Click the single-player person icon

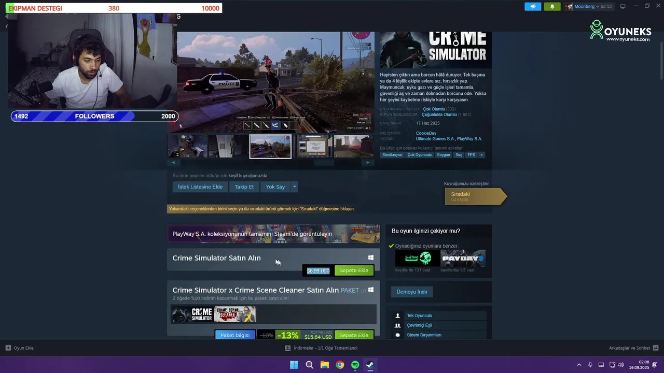click(398, 315)
